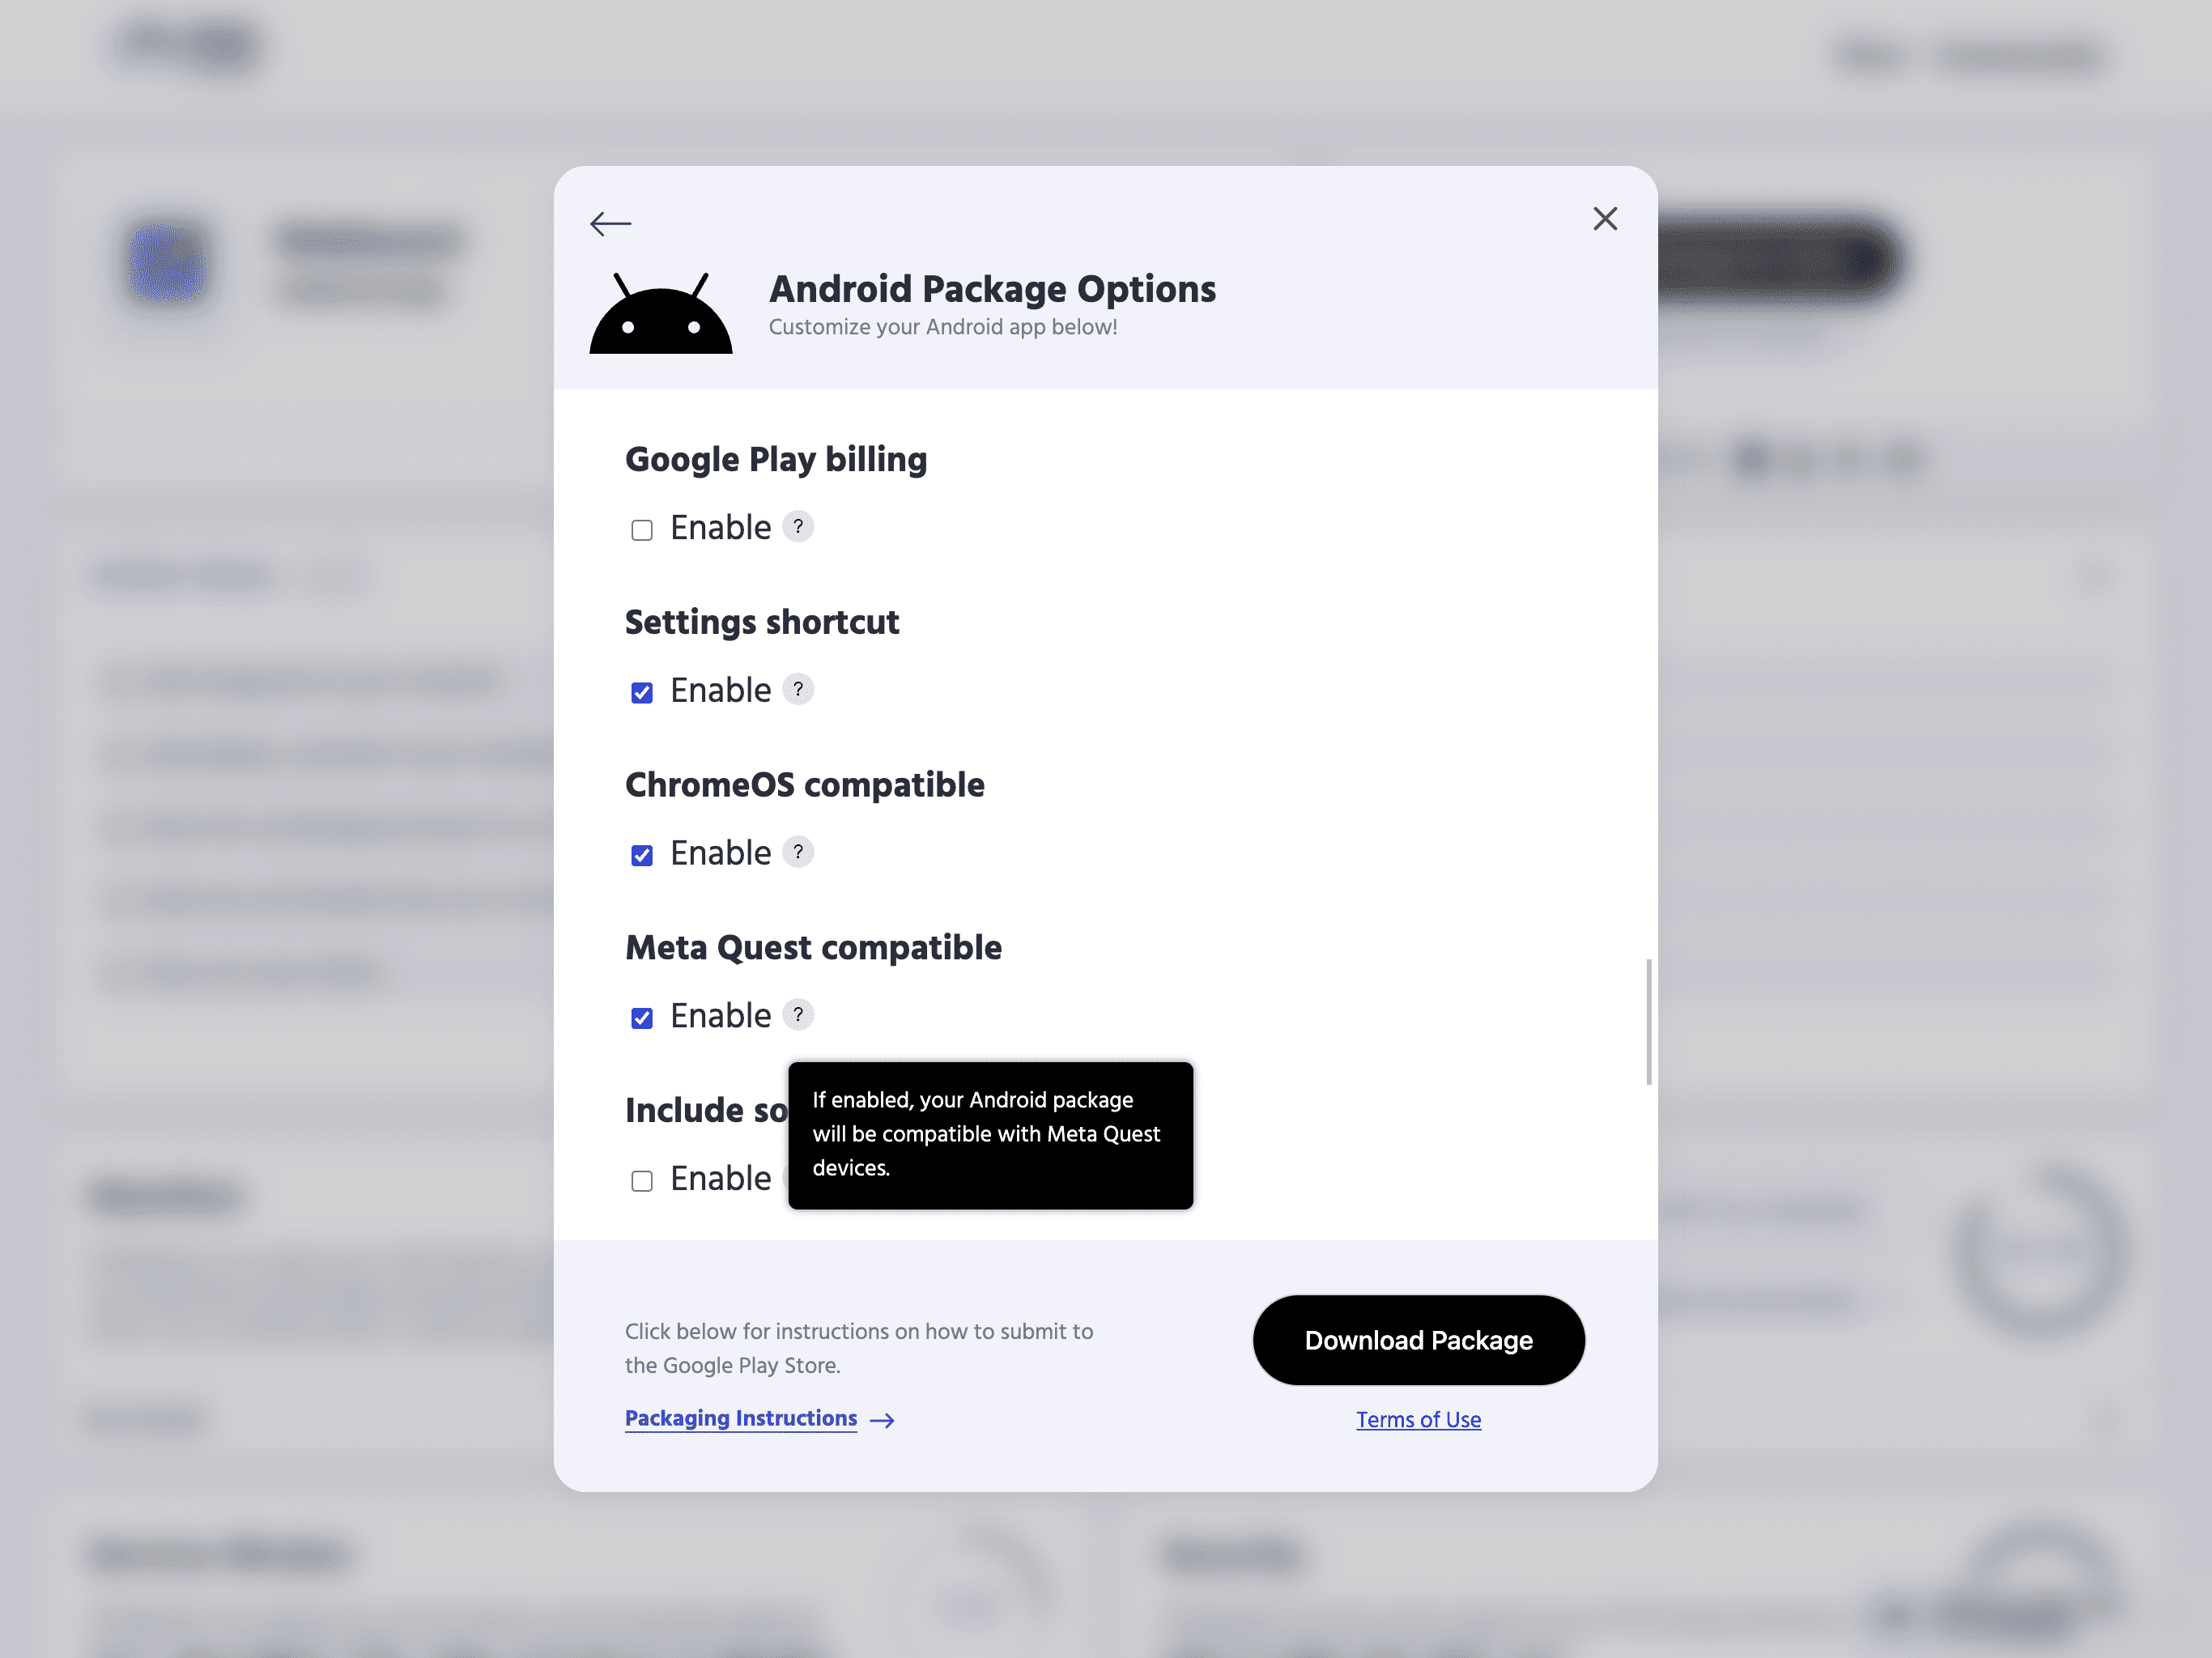Click the Android robot icon
The width and height of the screenshot is (2212, 1658).
(x=660, y=313)
